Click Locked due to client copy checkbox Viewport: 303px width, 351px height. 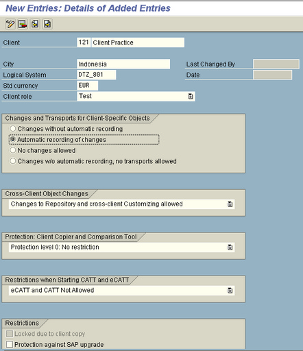click(x=10, y=334)
